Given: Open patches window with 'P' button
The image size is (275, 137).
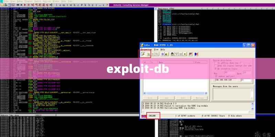Looking at the screenshot, I should point(82,5).
